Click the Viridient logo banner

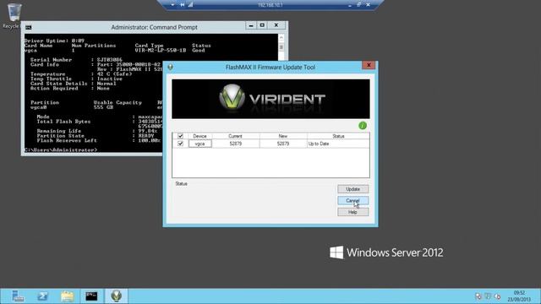270,100
